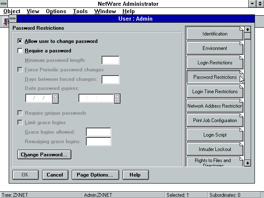Check Require unique passwords option
This screenshot has width=264, height=198.
[20, 113]
